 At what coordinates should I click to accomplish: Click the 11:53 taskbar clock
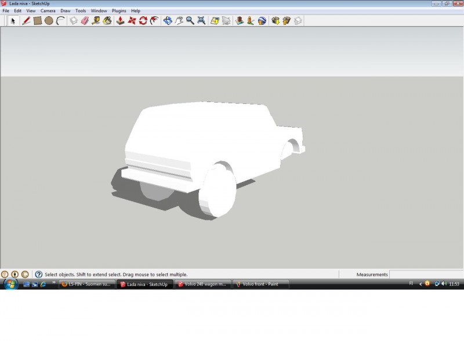pos(454,284)
